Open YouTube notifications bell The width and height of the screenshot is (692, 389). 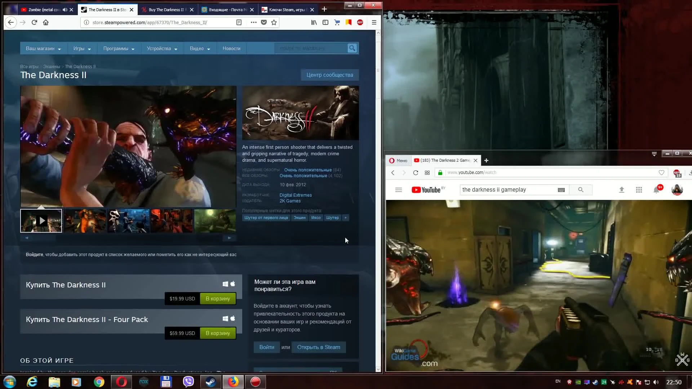656,190
